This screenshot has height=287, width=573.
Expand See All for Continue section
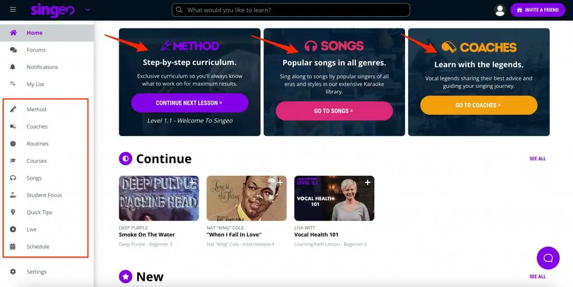[537, 158]
